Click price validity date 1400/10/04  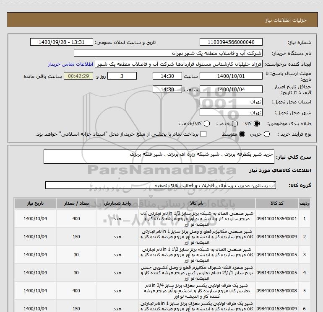[x=231, y=89]
